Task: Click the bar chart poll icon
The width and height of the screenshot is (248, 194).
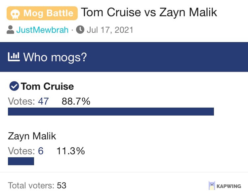Action: tap(14, 57)
